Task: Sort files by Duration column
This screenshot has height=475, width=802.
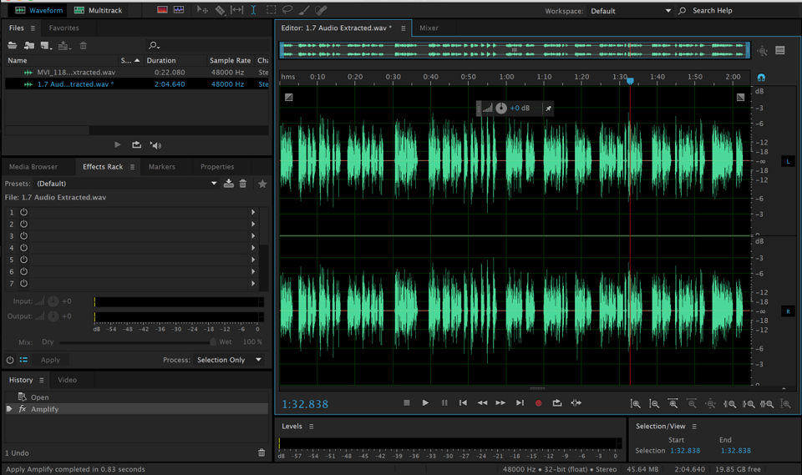Action: [161, 60]
